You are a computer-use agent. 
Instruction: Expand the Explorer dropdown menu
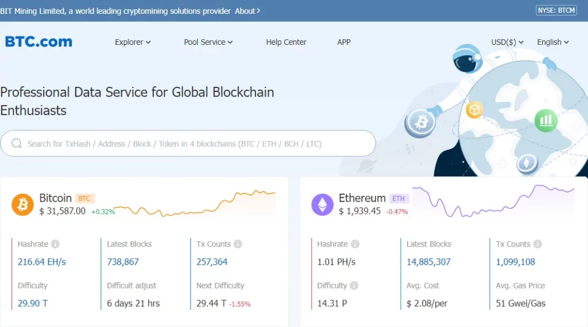click(x=133, y=42)
